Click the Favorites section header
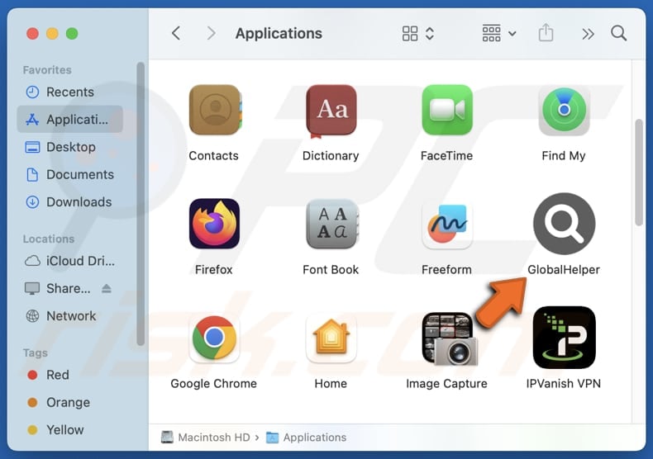Screen dimensions: 653x459 [47, 70]
